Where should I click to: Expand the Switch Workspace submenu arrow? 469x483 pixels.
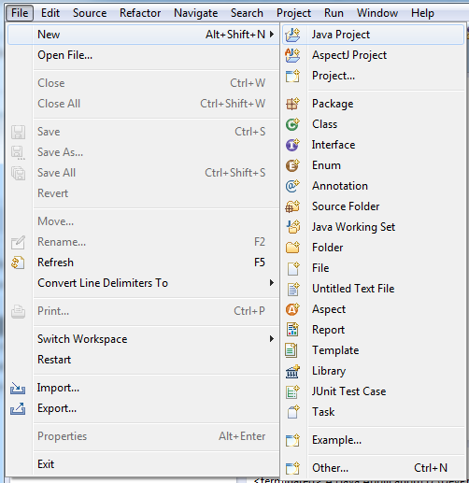(x=272, y=339)
